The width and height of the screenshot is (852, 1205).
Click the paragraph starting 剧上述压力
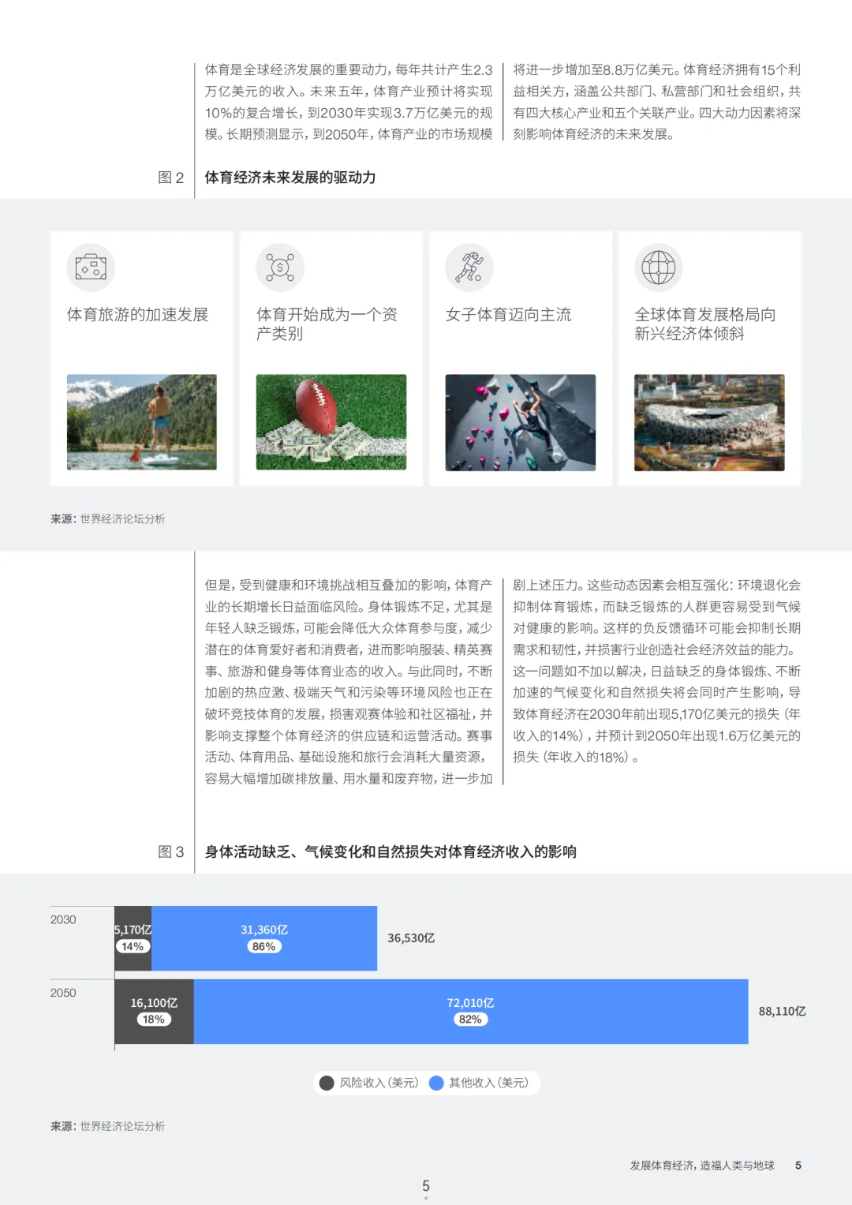pyautogui.click(x=656, y=672)
